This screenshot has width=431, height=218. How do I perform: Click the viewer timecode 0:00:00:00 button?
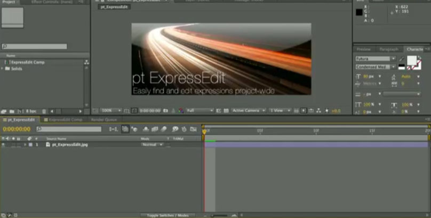click(x=150, y=111)
